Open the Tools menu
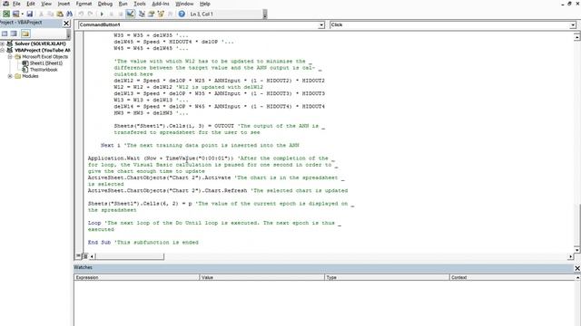This screenshot has width=581, height=326. [140, 4]
